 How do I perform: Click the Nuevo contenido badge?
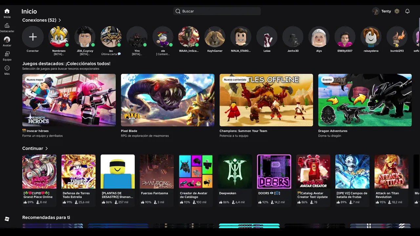pos(235,80)
